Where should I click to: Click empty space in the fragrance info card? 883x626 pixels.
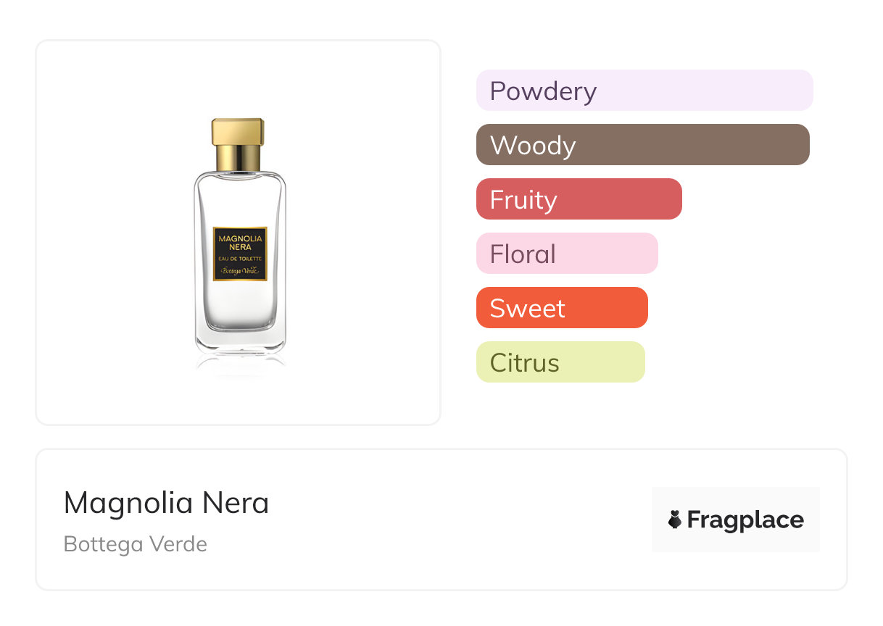tap(435, 522)
